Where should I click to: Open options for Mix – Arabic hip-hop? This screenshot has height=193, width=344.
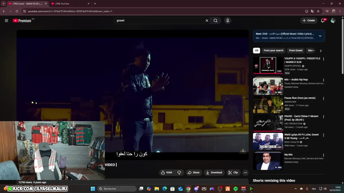click(x=324, y=80)
